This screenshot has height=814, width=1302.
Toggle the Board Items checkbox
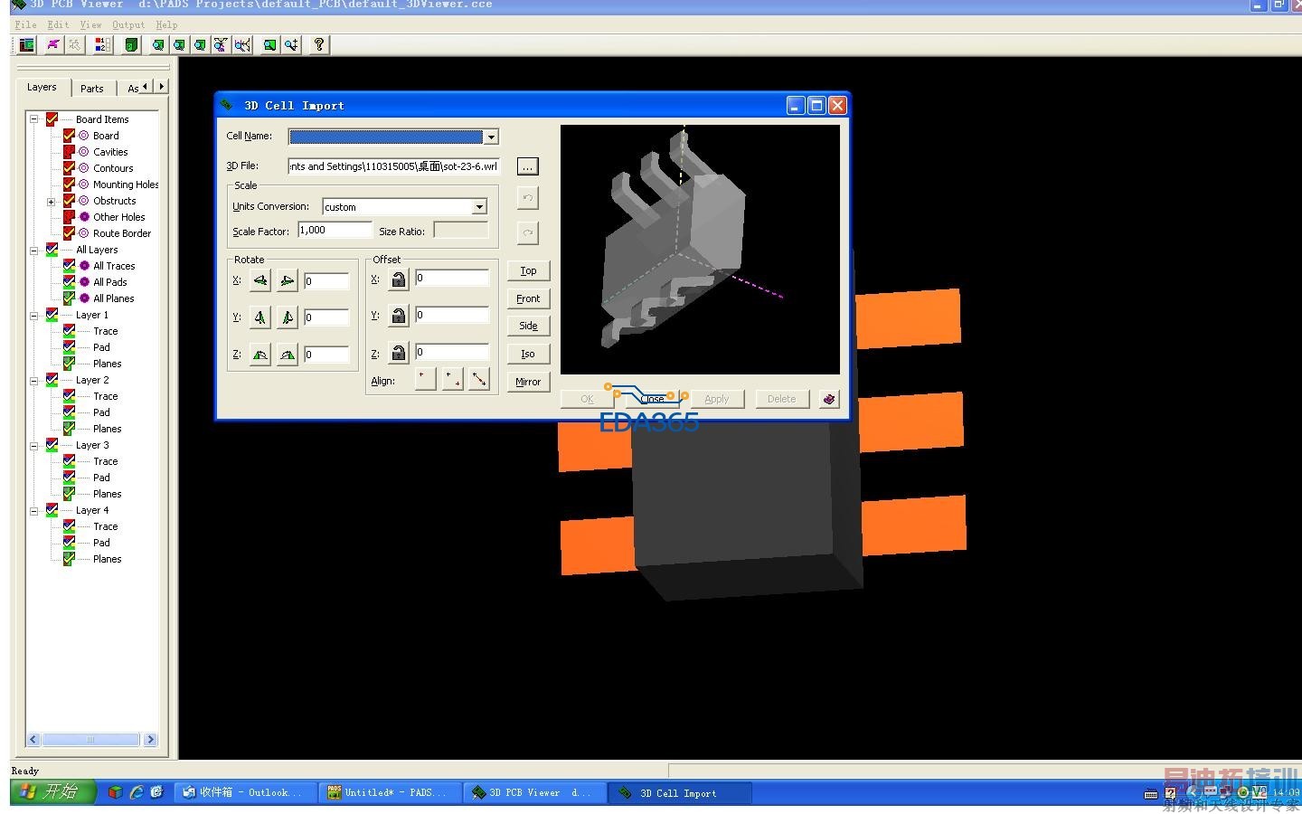pos(52,119)
